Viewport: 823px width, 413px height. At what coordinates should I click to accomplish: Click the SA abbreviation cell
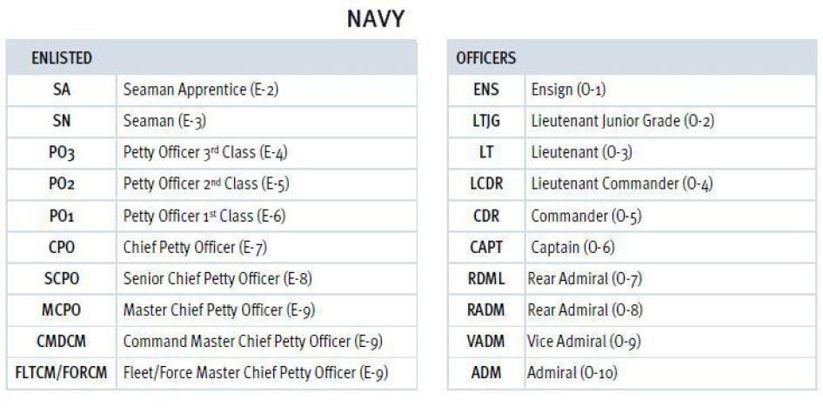[62, 90]
